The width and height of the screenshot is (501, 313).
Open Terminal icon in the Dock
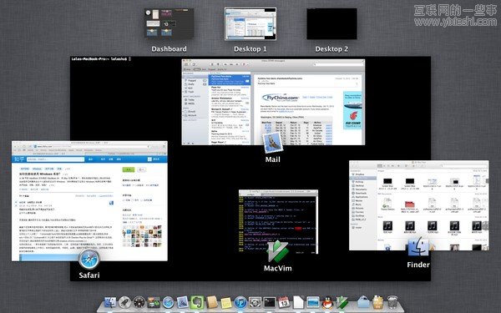[x=270, y=302]
